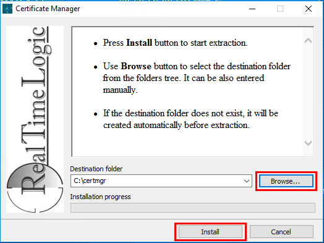Select the 'If the destination folder' text
This screenshot has width=324, height=243.
point(190,119)
